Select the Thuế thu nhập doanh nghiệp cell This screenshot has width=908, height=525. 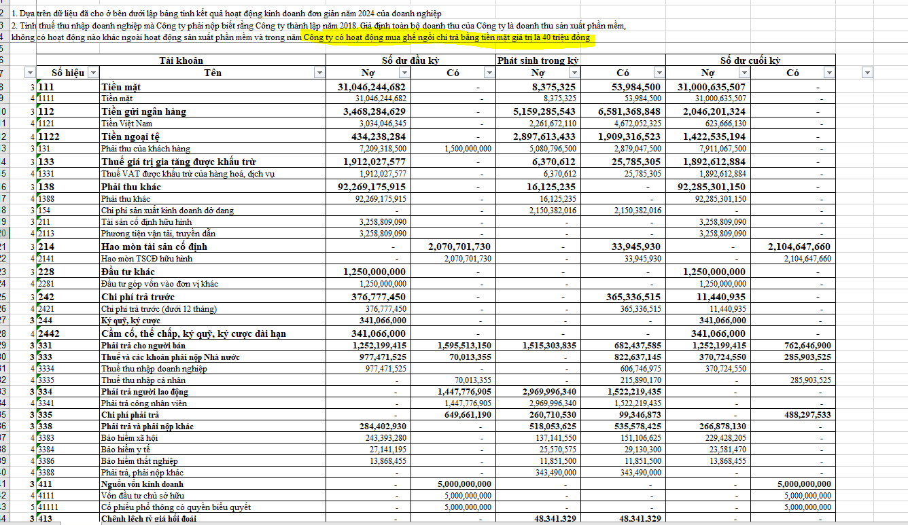(154, 369)
